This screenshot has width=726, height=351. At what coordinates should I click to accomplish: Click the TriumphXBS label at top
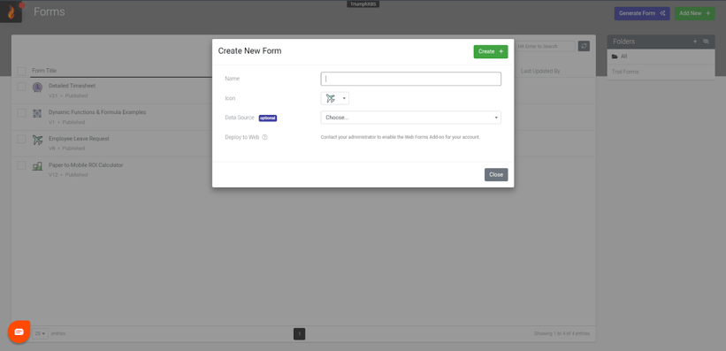pyautogui.click(x=363, y=4)
